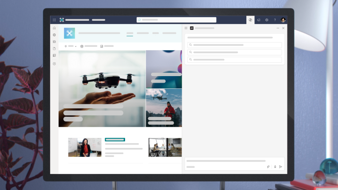Image resolution: width=338 pixels, height=190 pixels.
Task: Open the large drone hero image
Action: (x=102, y=88)
